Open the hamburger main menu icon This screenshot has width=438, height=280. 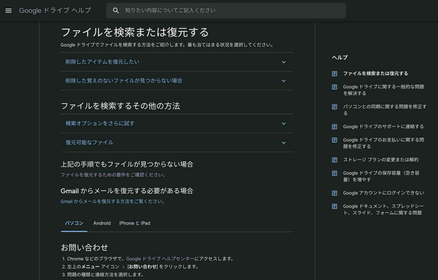(x=8, y=11)
